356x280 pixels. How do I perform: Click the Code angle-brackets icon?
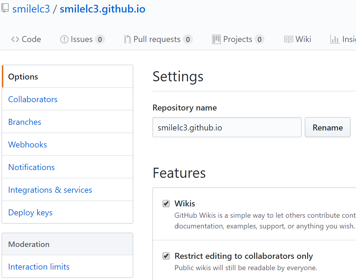coord(15,39)
